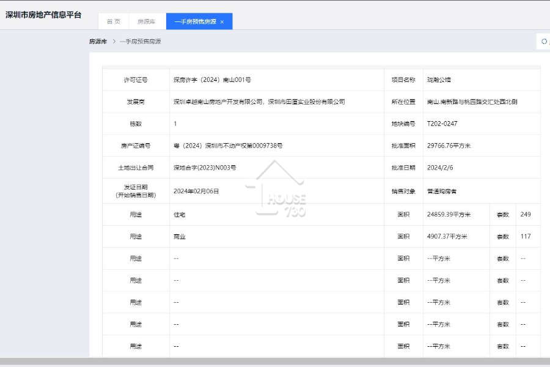This screenshot has height=367, width=550.
Task: Click 一手房预售房源 in the breadcrumb
Action: 141,42
